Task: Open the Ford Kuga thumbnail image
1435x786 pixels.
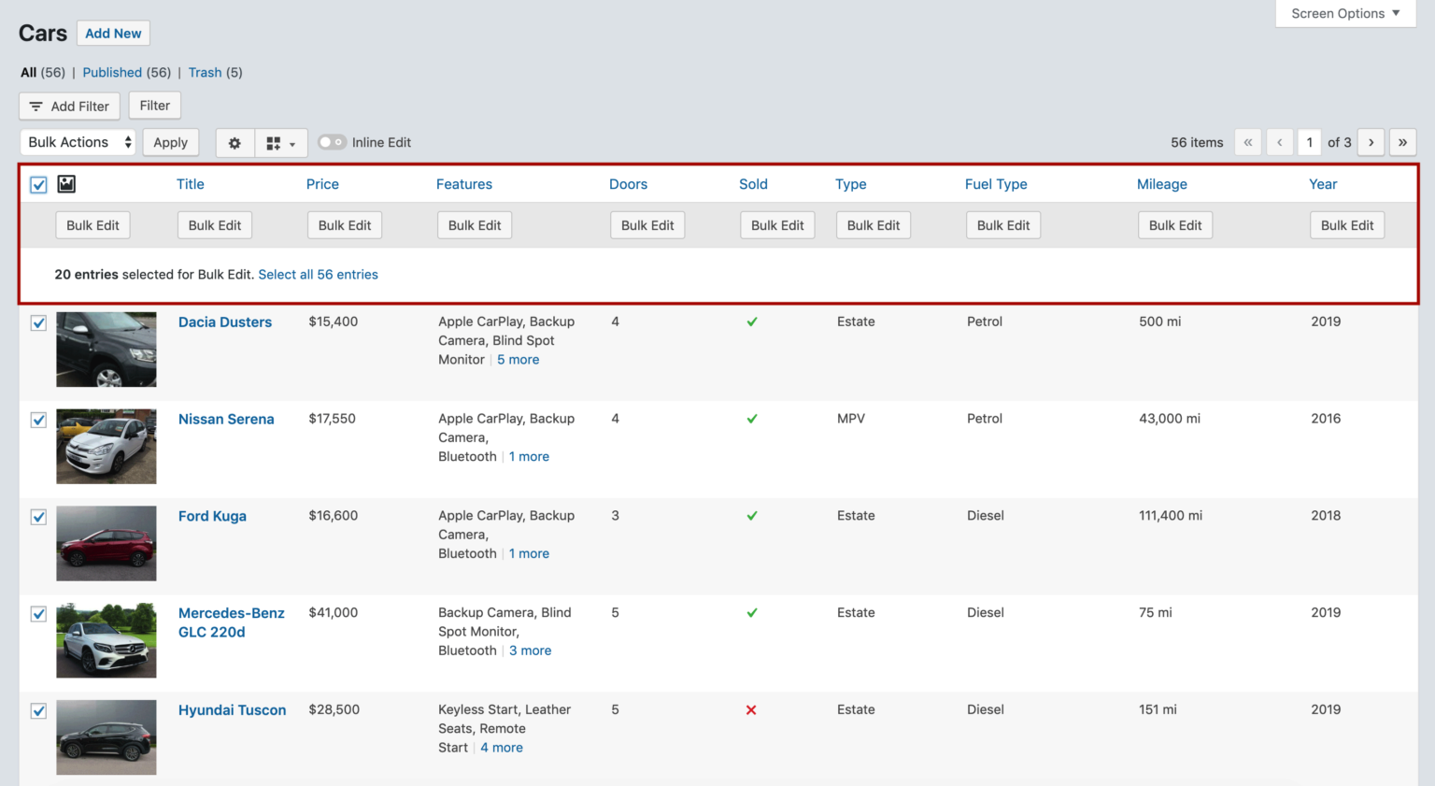Action: (x=106, y=543)
